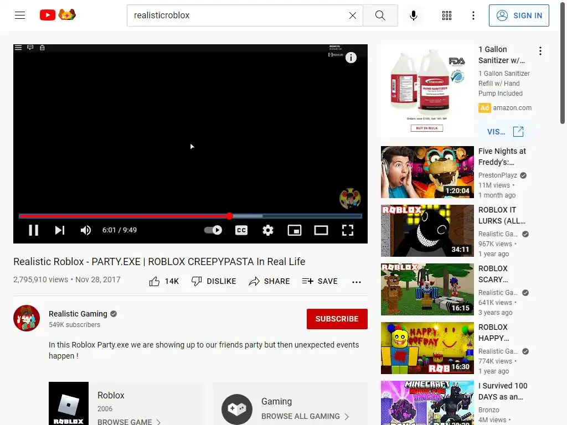The height and width of the screenshot is (425, 567).
Task: Open ROBLOX IT LURKS video thumbnail
Action: (x=427, y=231)
